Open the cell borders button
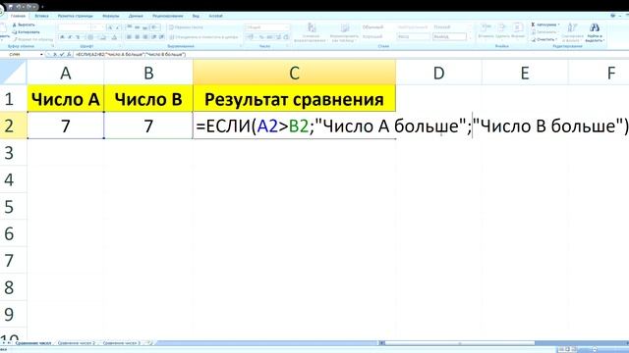Image resolution: width=629 pixels, height=353 pixels. (90, 37)
